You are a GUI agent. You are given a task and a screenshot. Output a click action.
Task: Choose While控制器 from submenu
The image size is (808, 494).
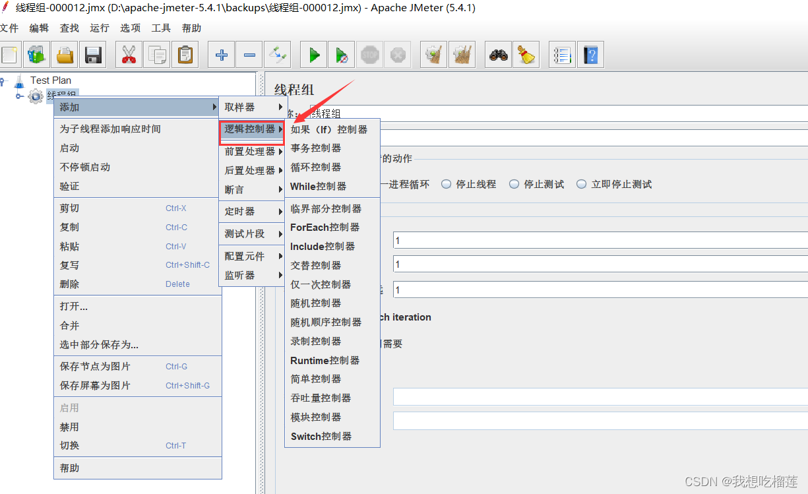(332, 186)
